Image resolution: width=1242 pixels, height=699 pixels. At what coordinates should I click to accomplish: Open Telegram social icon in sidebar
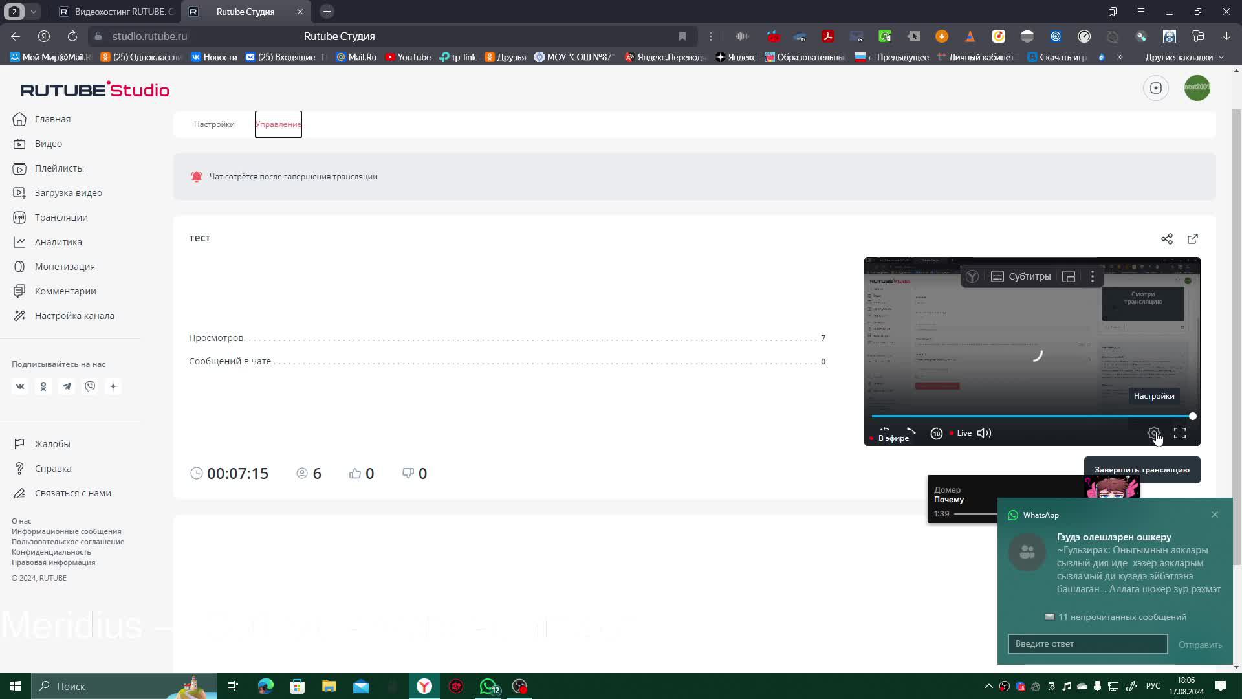pyautogui.click(x=67, y=386)
